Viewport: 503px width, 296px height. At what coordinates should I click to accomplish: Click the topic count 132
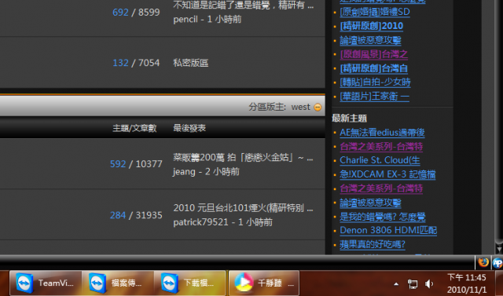pyautogui.click(x=120, y=63)
